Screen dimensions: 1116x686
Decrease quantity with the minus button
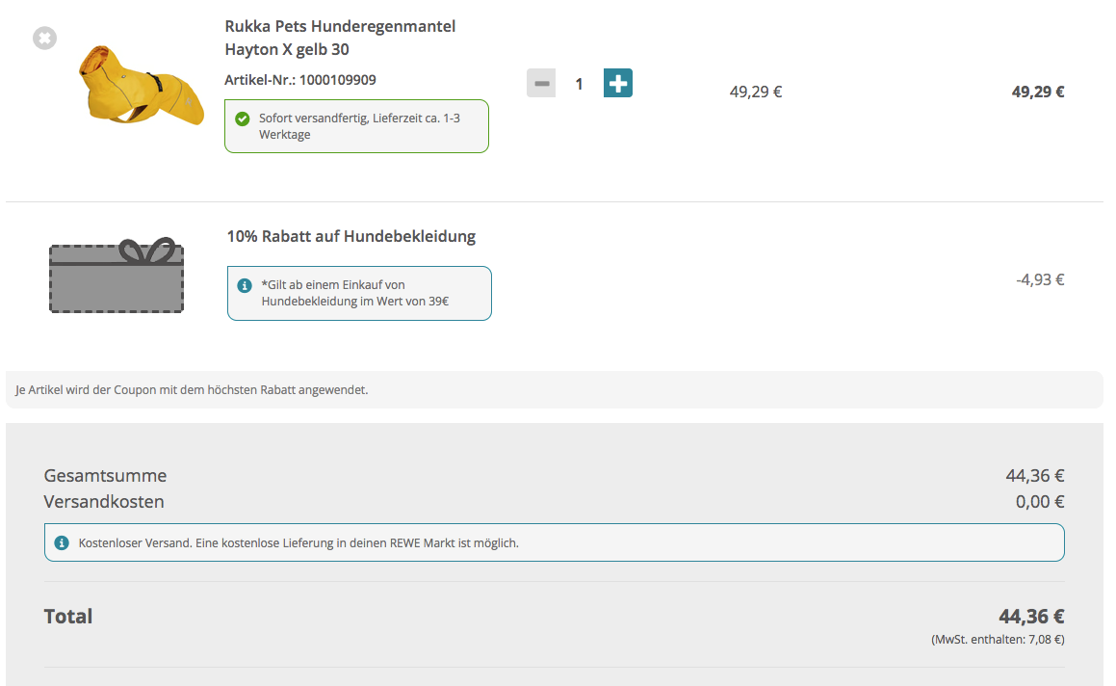(x=541, y=84)
